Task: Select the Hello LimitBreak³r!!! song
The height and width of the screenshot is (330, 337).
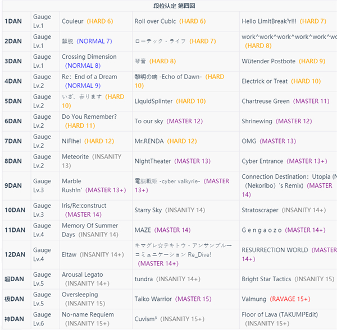Action: tap(269, 21)
